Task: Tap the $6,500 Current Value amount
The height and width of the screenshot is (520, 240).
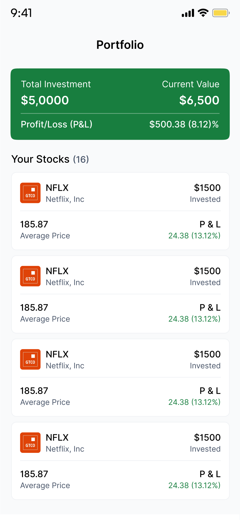Action: [x=199, y=100]
